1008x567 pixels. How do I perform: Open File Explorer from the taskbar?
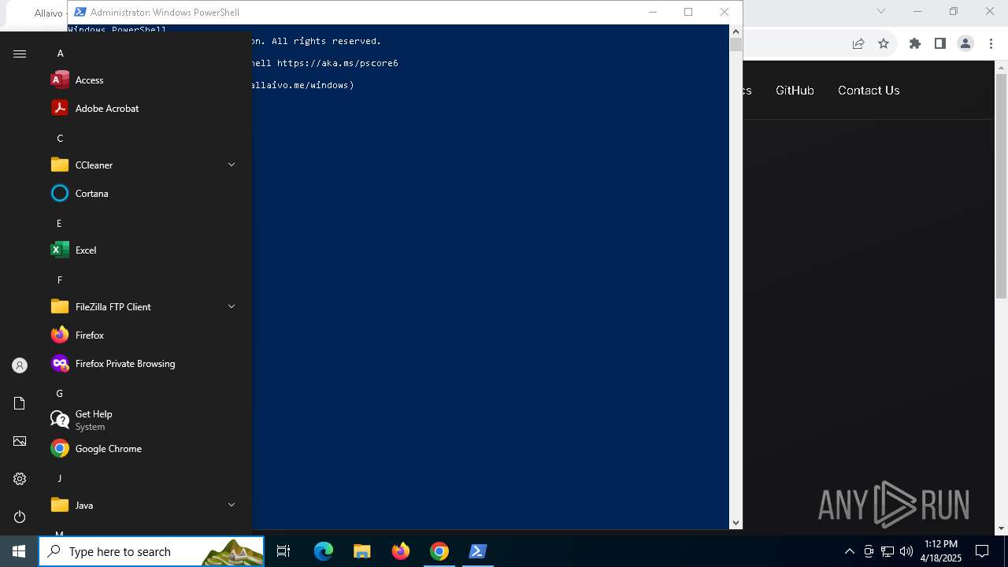click(x=362, y=551)
